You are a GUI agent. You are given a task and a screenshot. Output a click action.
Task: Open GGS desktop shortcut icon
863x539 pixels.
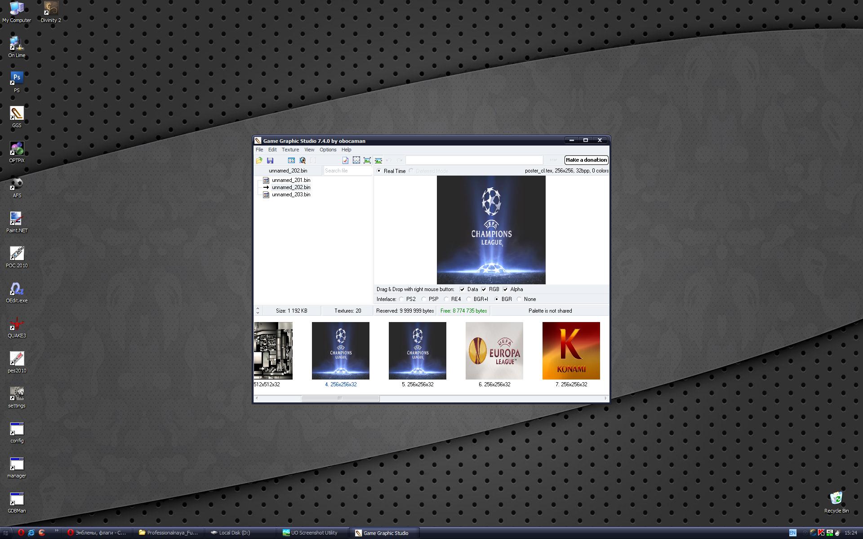tap(17, 114)
